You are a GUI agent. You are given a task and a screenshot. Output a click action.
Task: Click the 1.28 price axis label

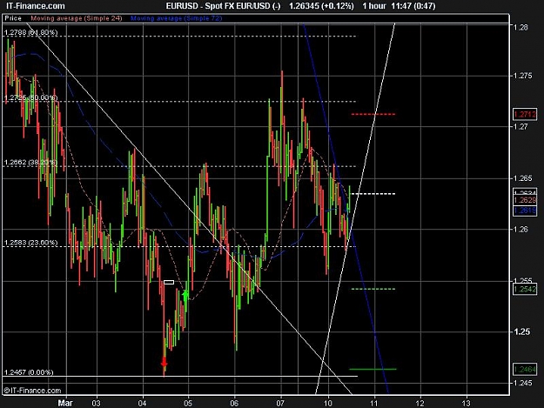[520, 27]
